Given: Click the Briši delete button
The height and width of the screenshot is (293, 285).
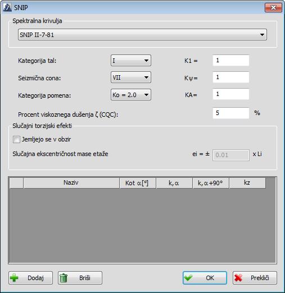Looking at the screenshot, I should coord(80,278).
